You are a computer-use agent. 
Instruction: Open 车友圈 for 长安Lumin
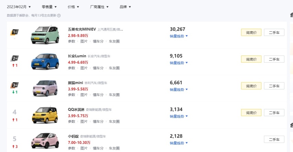coord(114,68)
